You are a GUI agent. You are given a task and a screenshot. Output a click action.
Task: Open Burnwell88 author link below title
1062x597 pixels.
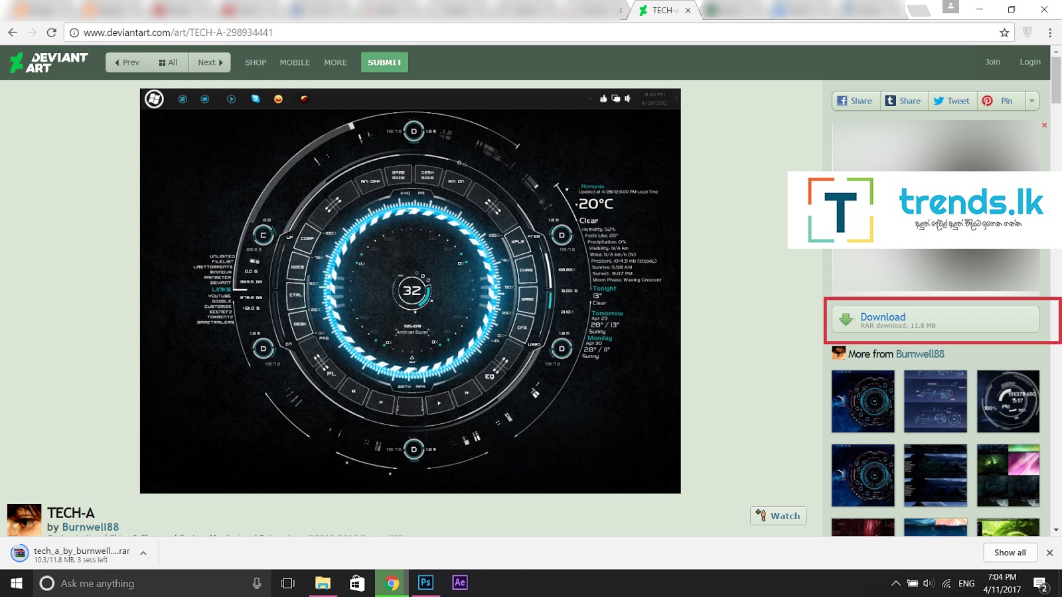tap(90, 527)
